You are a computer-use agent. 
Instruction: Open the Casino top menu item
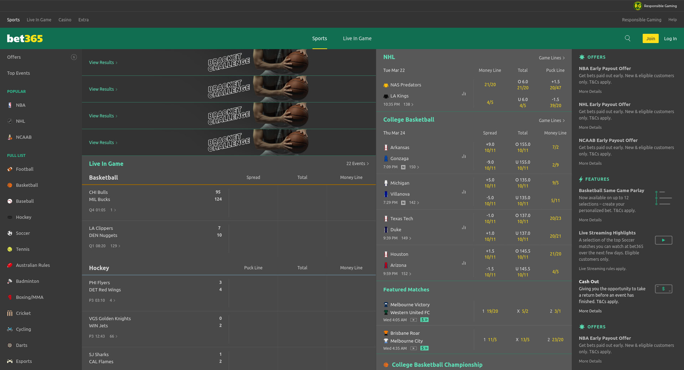coord(65,20)
